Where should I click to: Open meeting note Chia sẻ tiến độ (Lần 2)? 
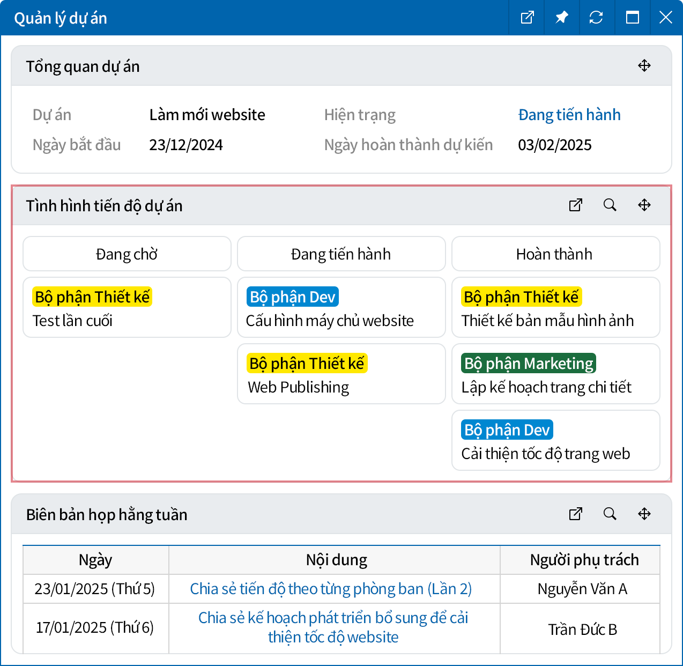(x=331, y=589)
